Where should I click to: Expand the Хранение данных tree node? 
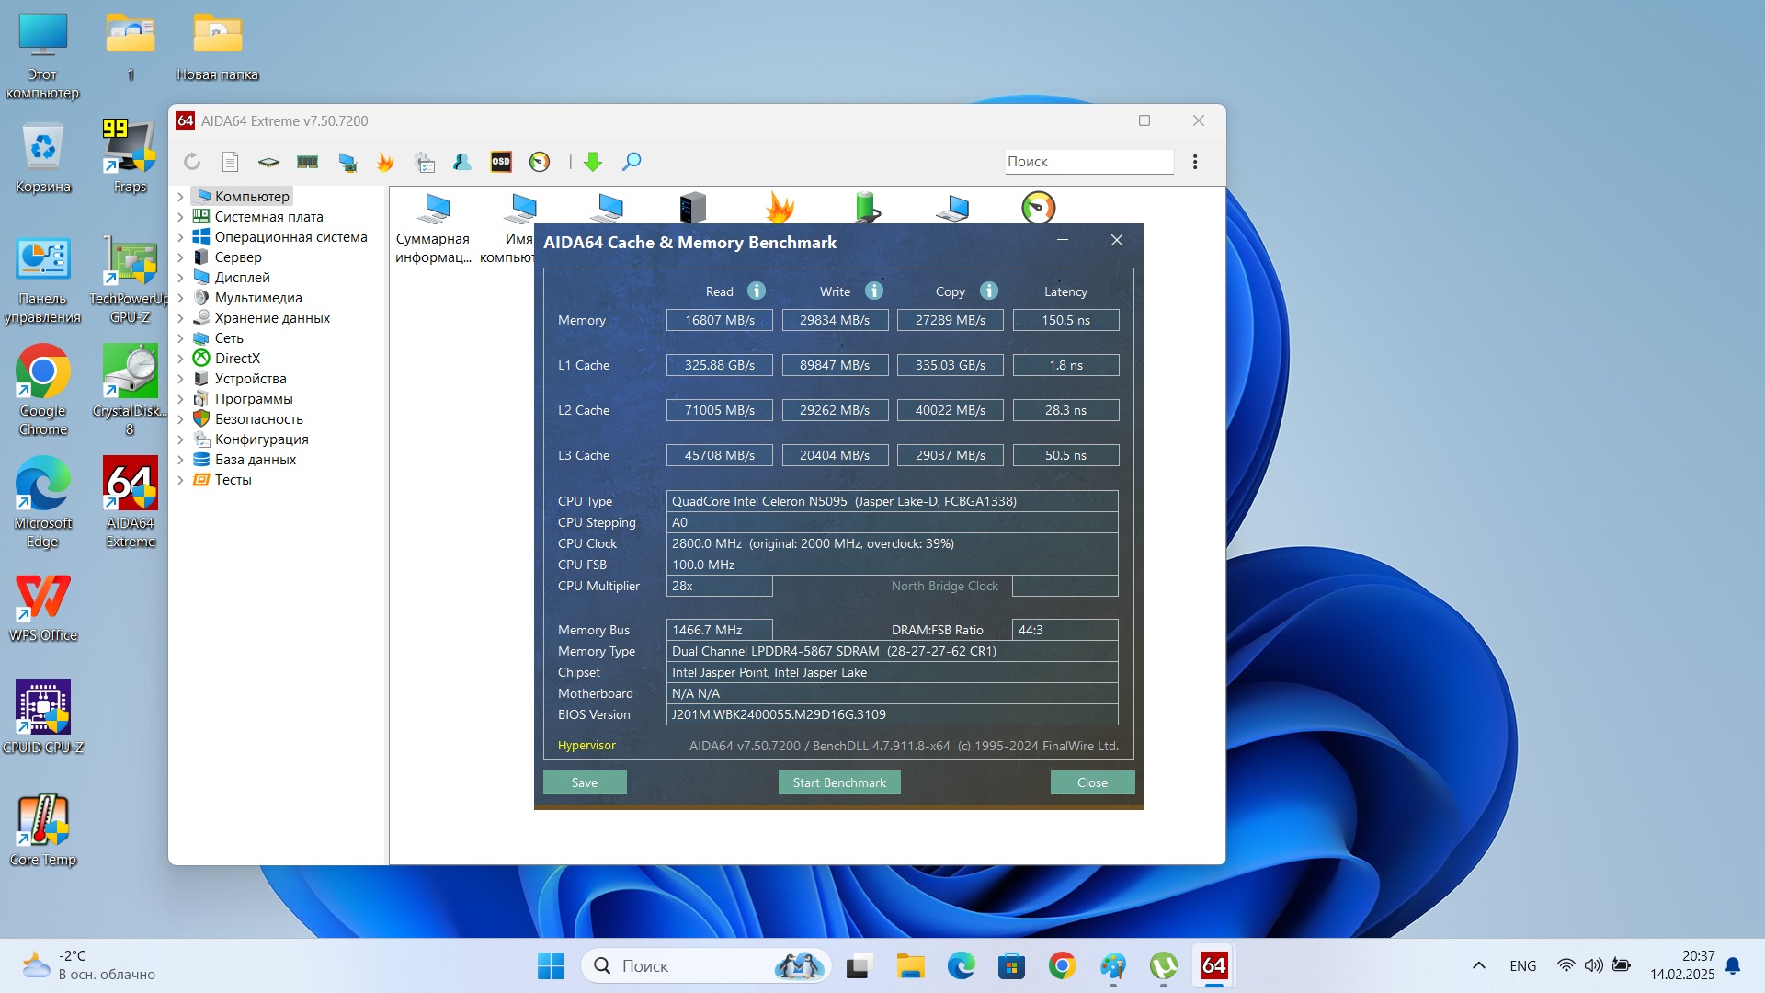pyautogui.click(x=181, y=318)
